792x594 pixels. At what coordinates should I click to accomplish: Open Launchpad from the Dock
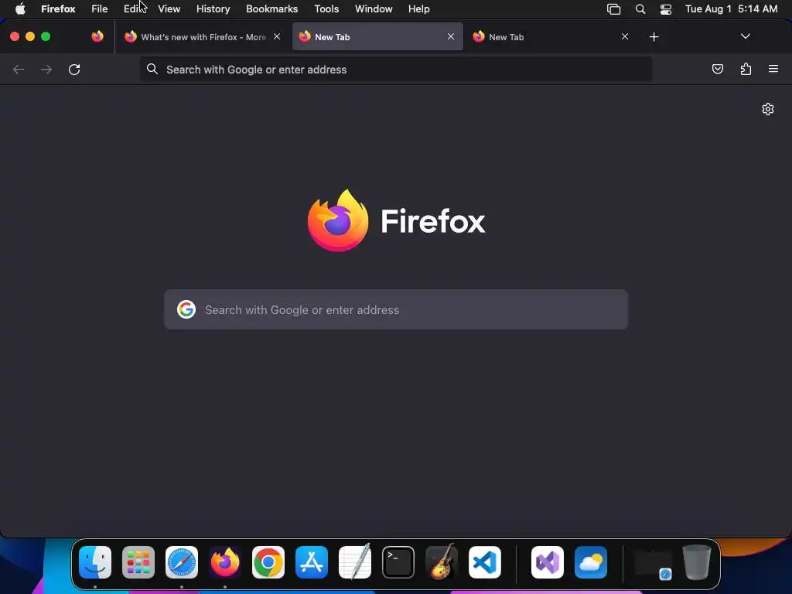(138, 562)
